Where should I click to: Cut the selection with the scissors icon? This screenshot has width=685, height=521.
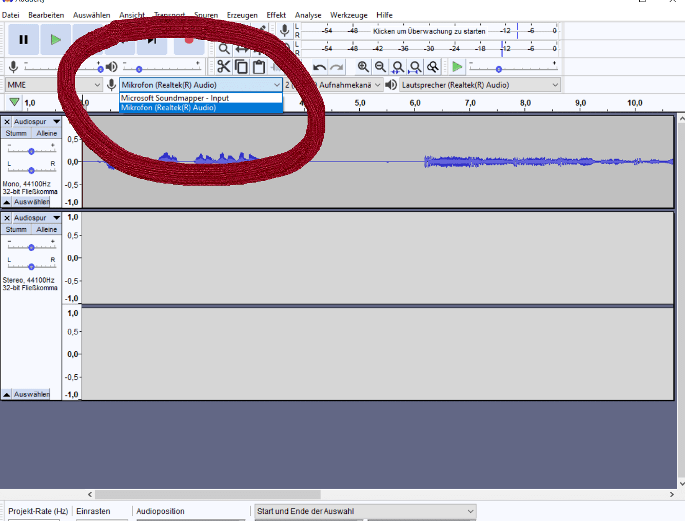(x=224, y=67)
